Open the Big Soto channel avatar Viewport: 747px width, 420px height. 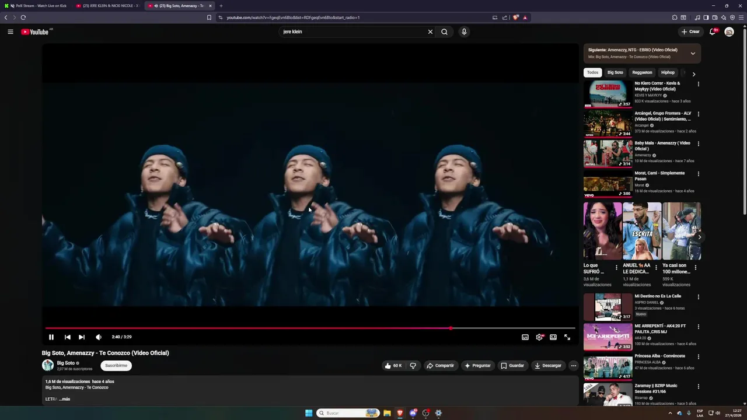click(48, 366)
